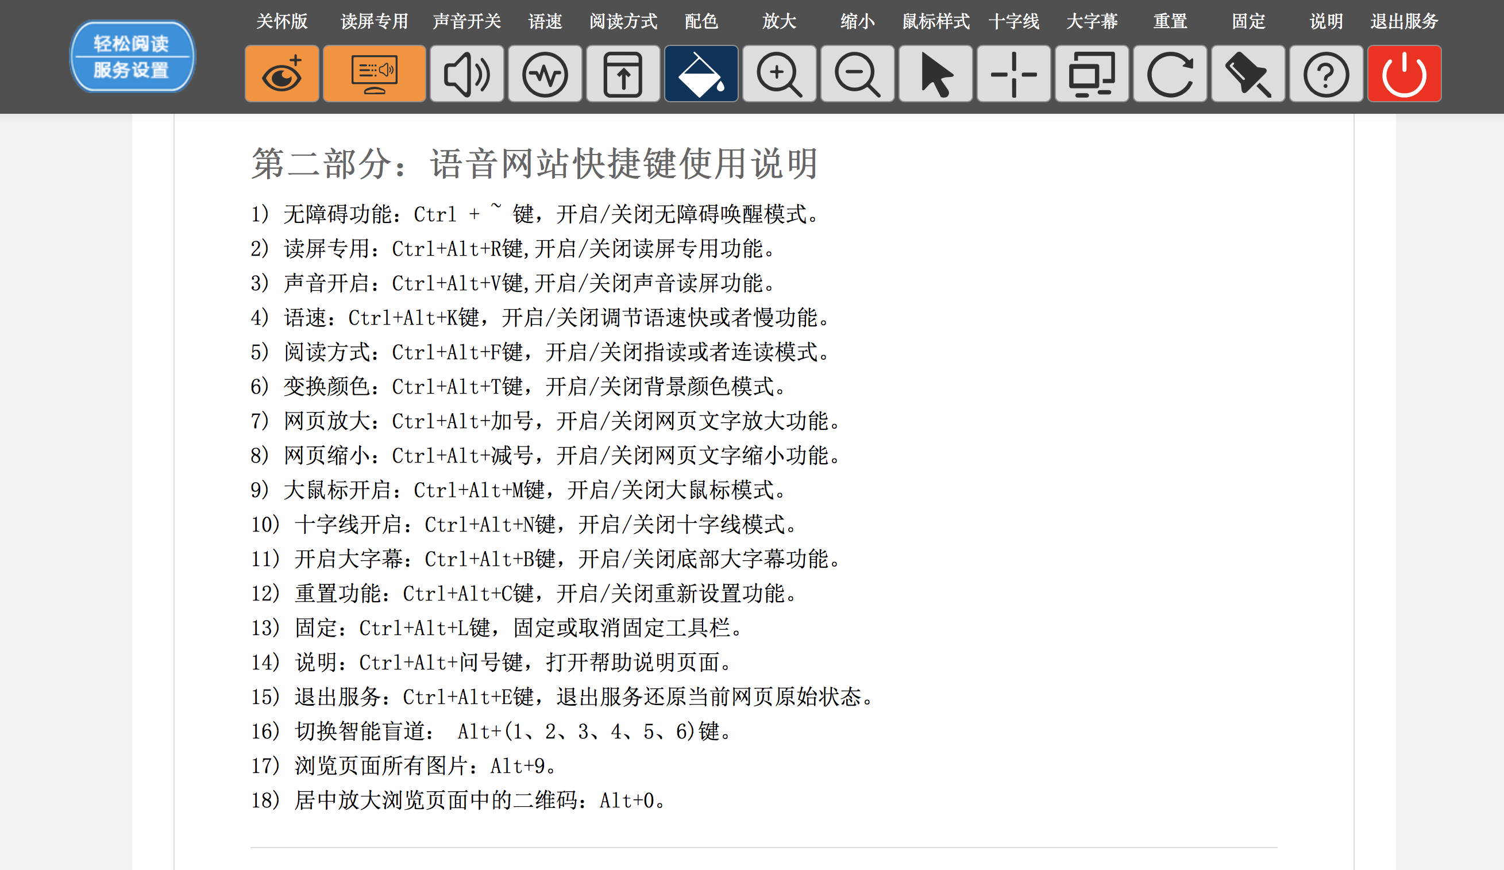Image resolution: width=1504 pixels, height=870 pixels.
Task: Click the 声音开关 text label
Action: pos(466,21)
